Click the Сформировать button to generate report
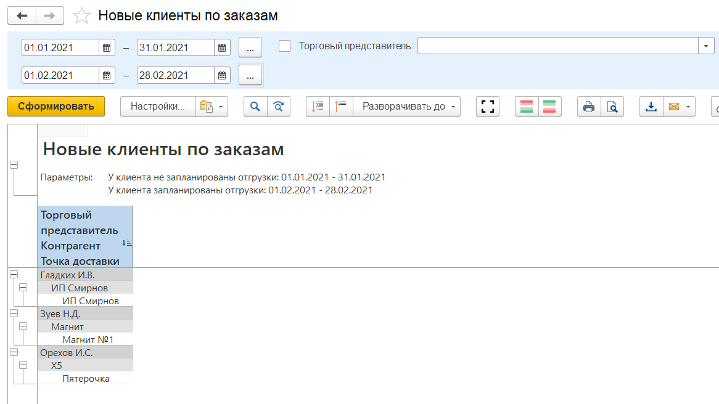 pos(56,107)
